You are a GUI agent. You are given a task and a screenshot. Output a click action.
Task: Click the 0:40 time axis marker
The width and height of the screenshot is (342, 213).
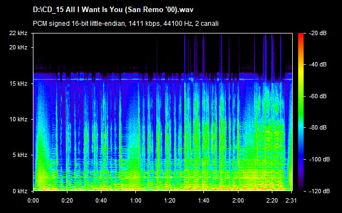point(101,200)
